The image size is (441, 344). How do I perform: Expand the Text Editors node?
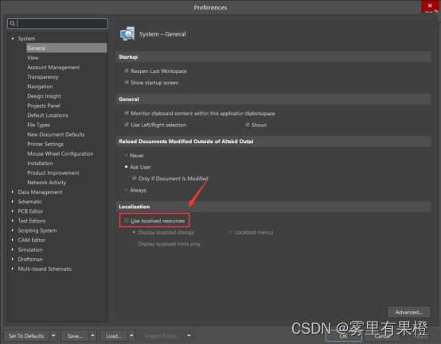(13, 221)
